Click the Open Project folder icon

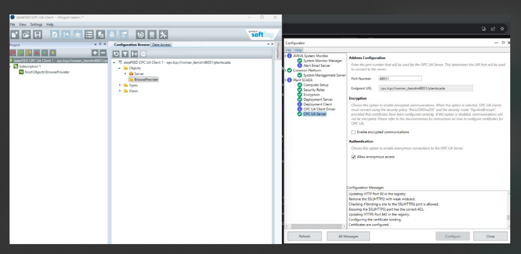point(26,35)
